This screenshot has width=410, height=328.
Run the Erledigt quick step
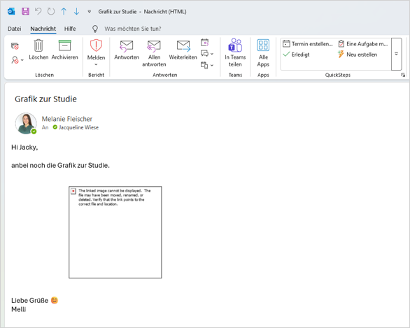[x=296, y=55]
